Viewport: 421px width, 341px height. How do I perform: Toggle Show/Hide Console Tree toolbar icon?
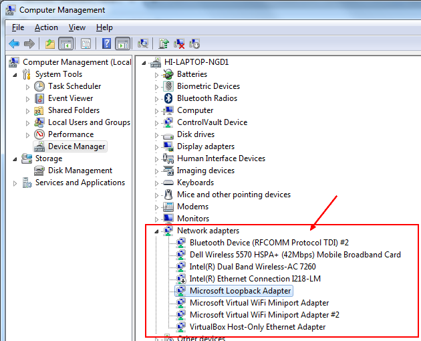pyautogui.click(x=65, y=43)
